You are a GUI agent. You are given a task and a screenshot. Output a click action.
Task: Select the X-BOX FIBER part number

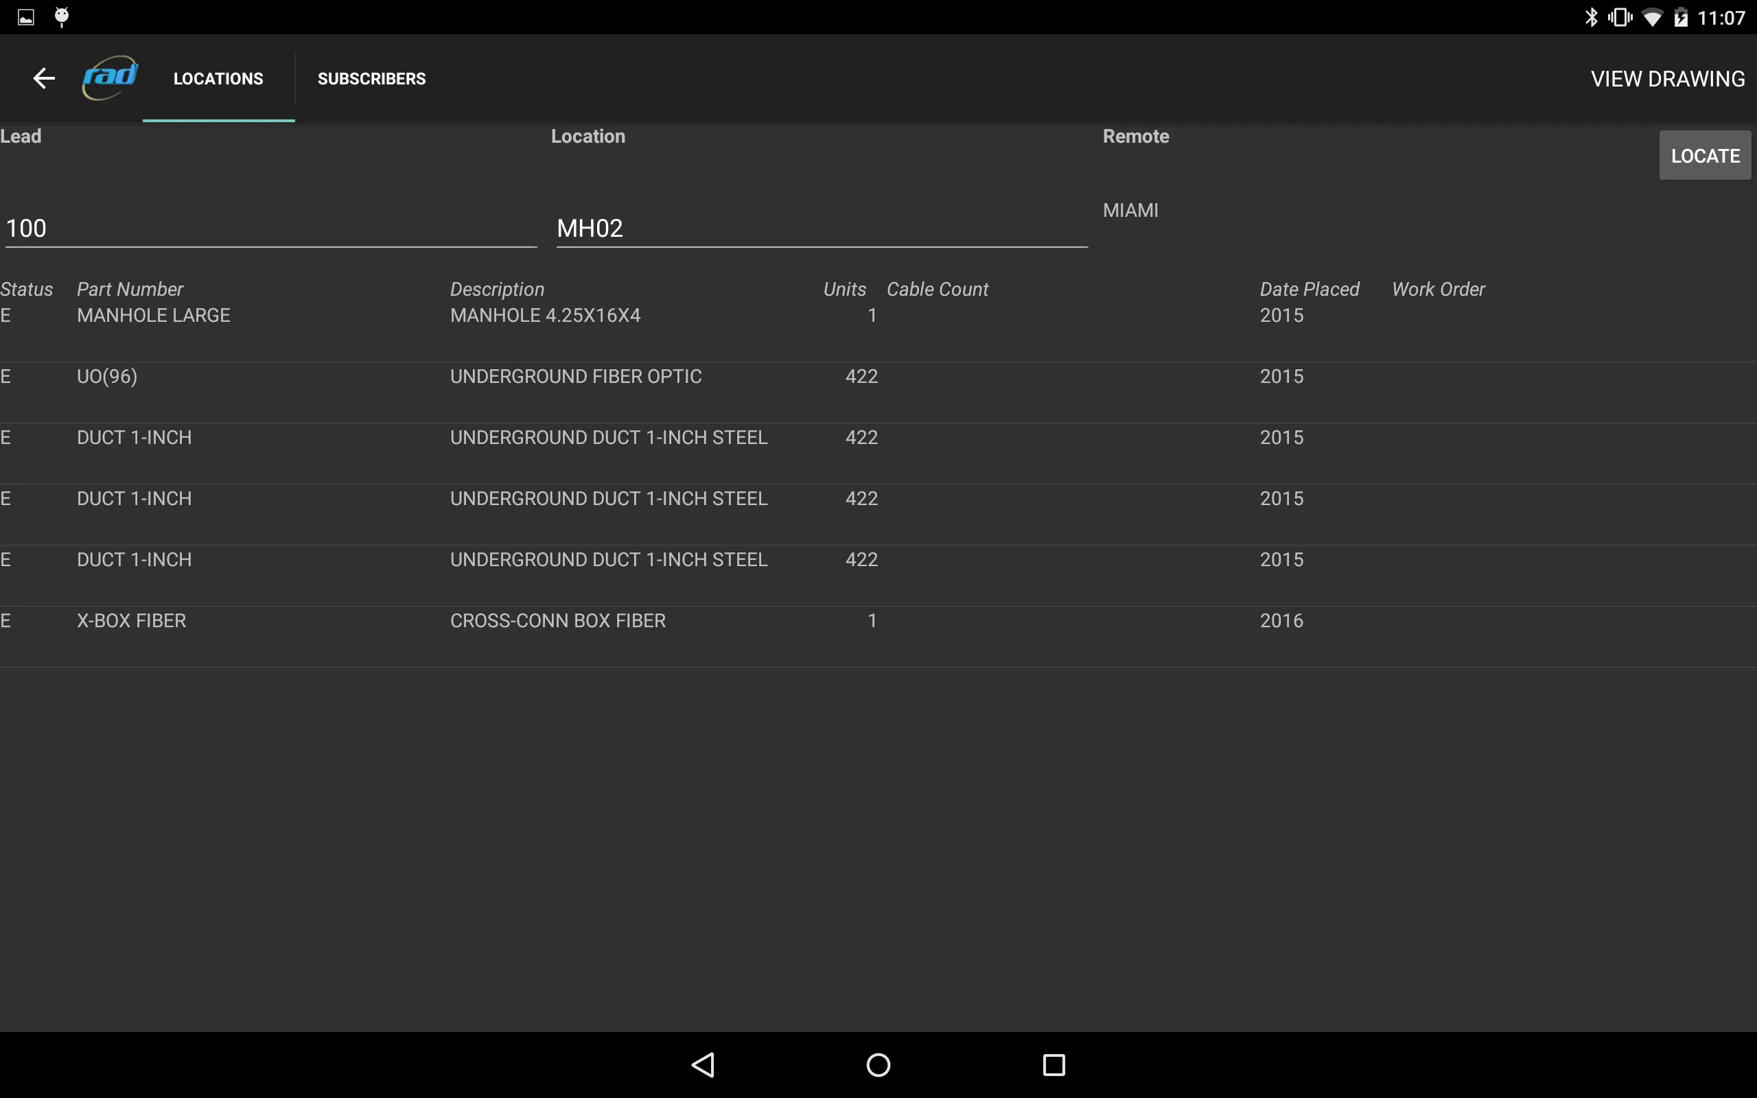tap(131, 621)
